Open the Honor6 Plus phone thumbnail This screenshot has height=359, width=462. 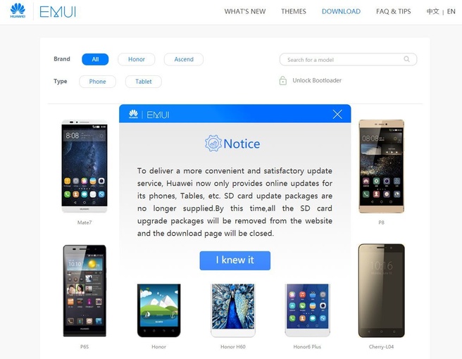(307, 310)
